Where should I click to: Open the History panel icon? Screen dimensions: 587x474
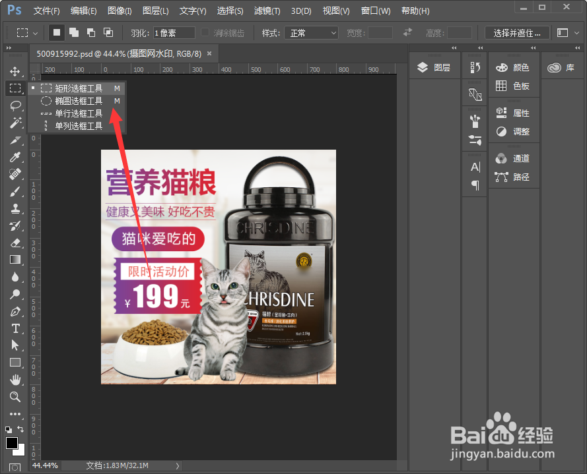(x=475, y=67)
